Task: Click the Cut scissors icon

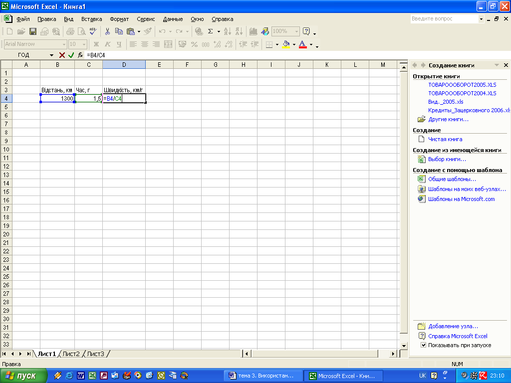Action: pyautogui.click(x=107, y=31)
